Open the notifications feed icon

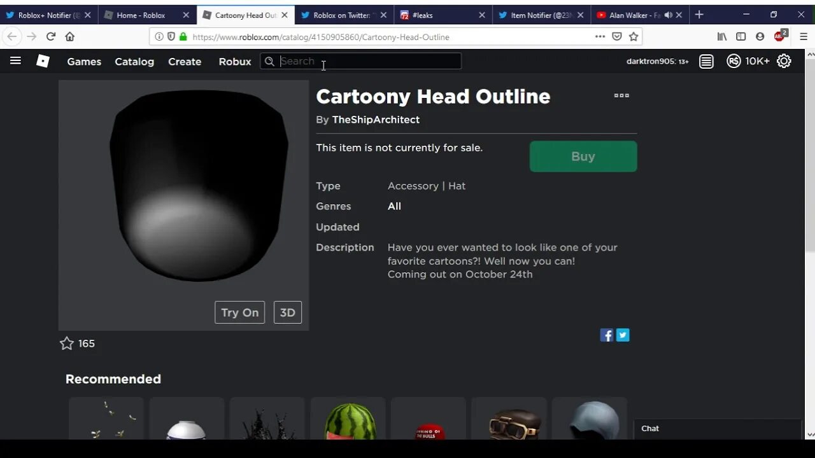pos(706,61)
